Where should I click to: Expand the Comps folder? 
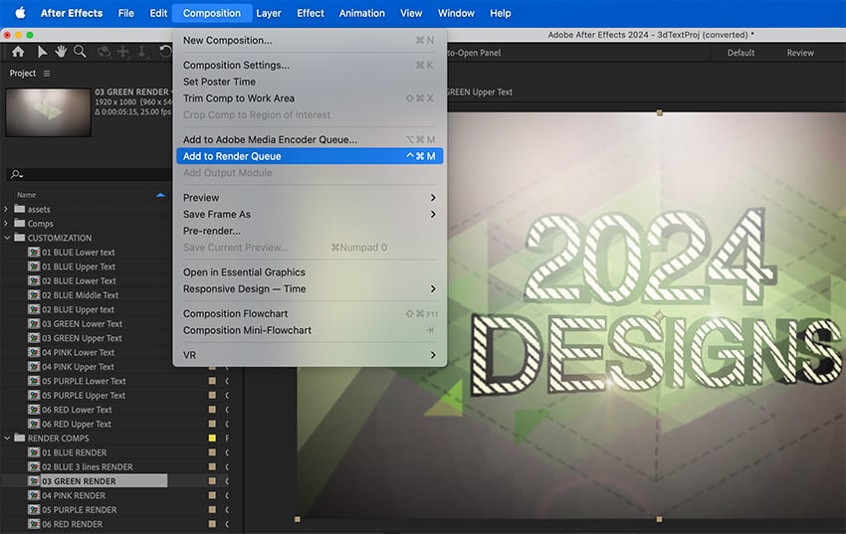coord(6,223)
